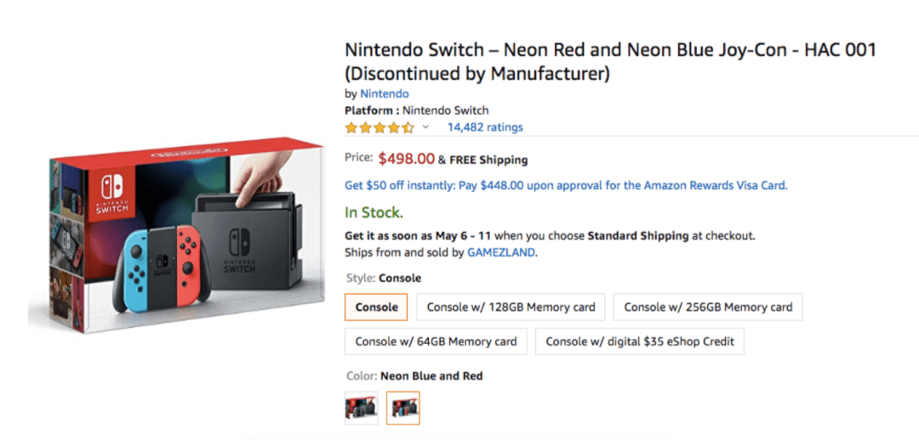Image resolution: width=919 pixels, height=440 pixels.
Task: Open the Nintendo brand link
Action: coord(384,93)
